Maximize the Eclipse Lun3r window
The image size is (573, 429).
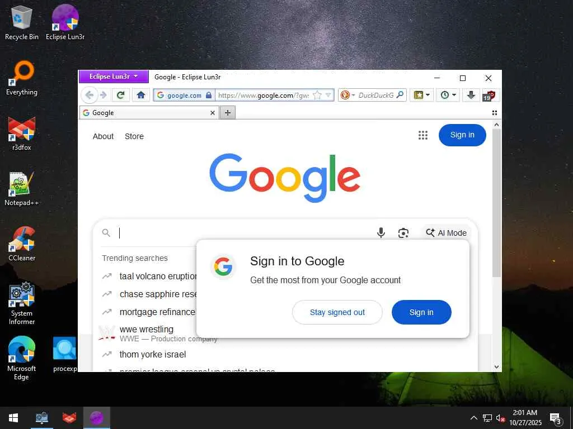pos(463,78)
